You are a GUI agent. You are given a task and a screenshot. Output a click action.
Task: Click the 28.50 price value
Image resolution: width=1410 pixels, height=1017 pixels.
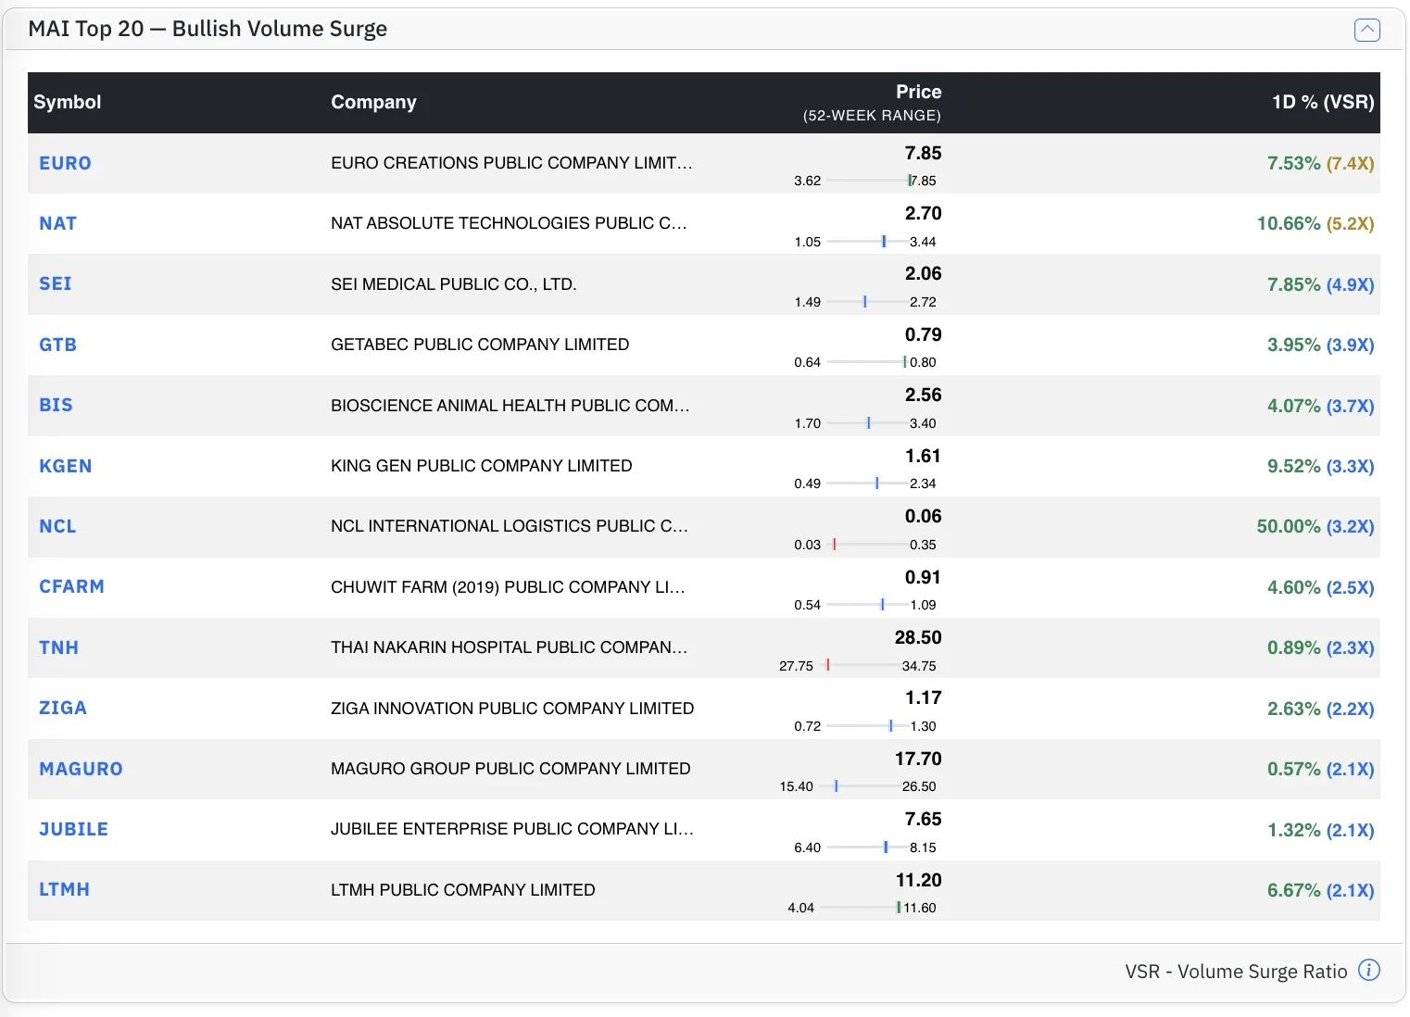pyautogui.click(x=918, y=637)
